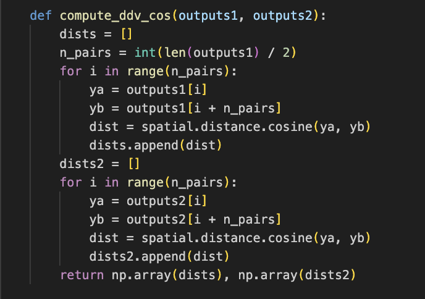Click the def keyword
425x299 pixels.
41,15
